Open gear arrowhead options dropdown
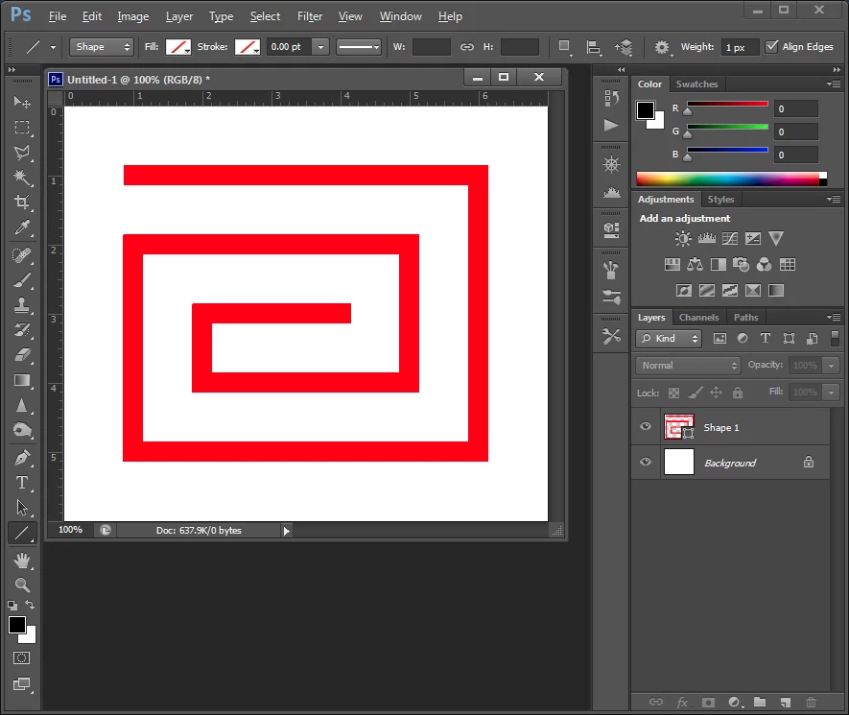Screen dimensions: 849x715 (x=662, y=48)
